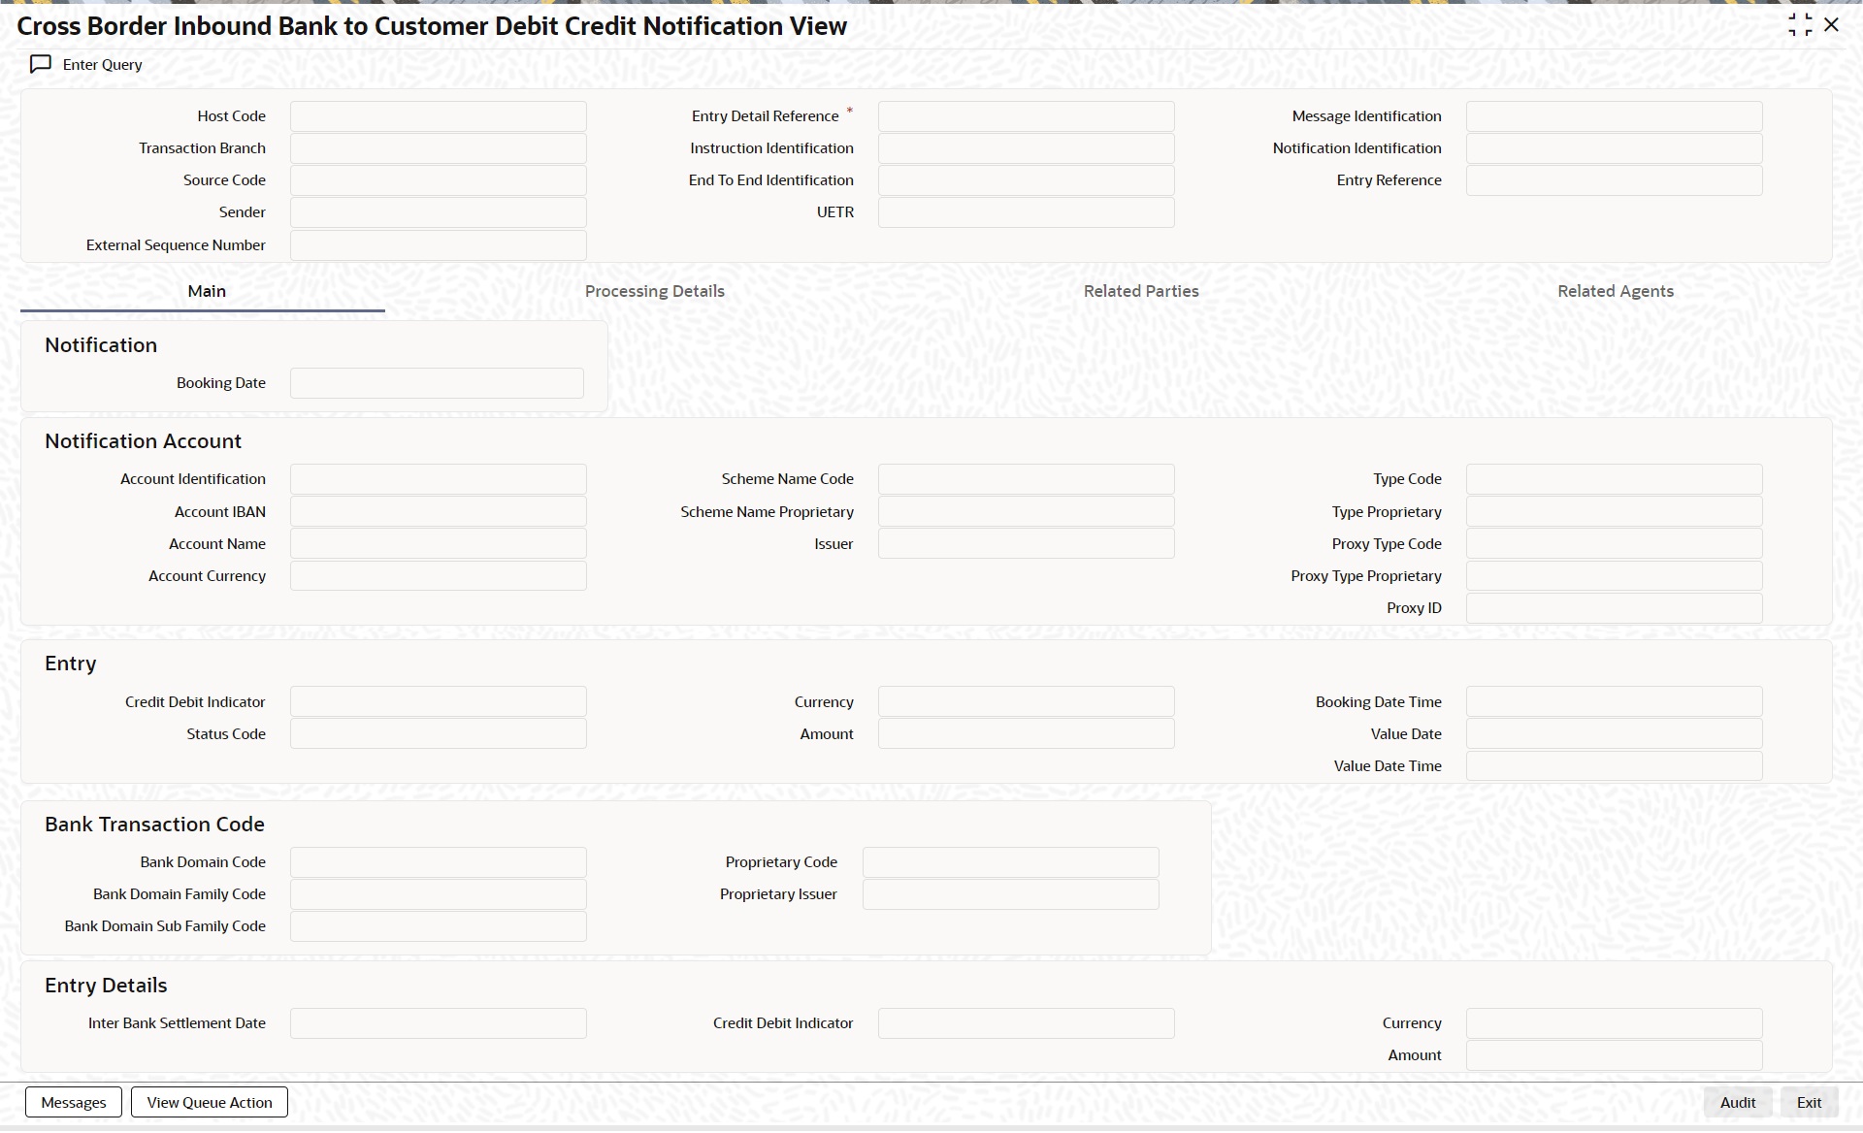The image size is (1863, 1133).
Task: Focus the Message Identification field
Action: 1615,116
